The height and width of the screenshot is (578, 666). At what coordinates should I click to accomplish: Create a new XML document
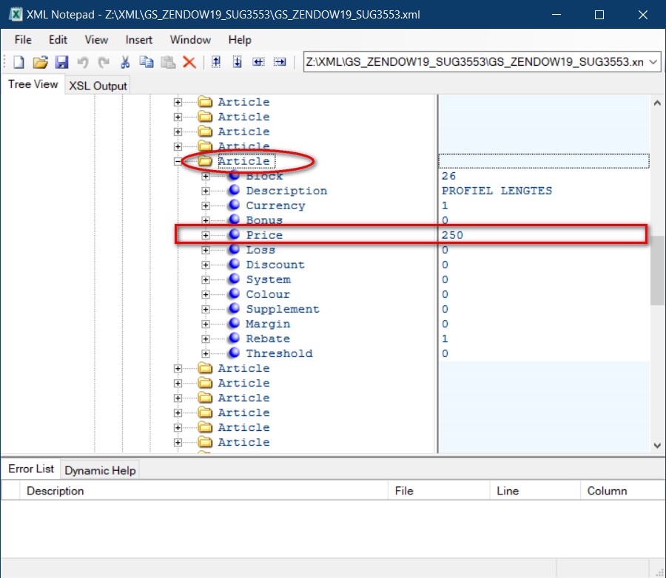[x=18, y=62]
